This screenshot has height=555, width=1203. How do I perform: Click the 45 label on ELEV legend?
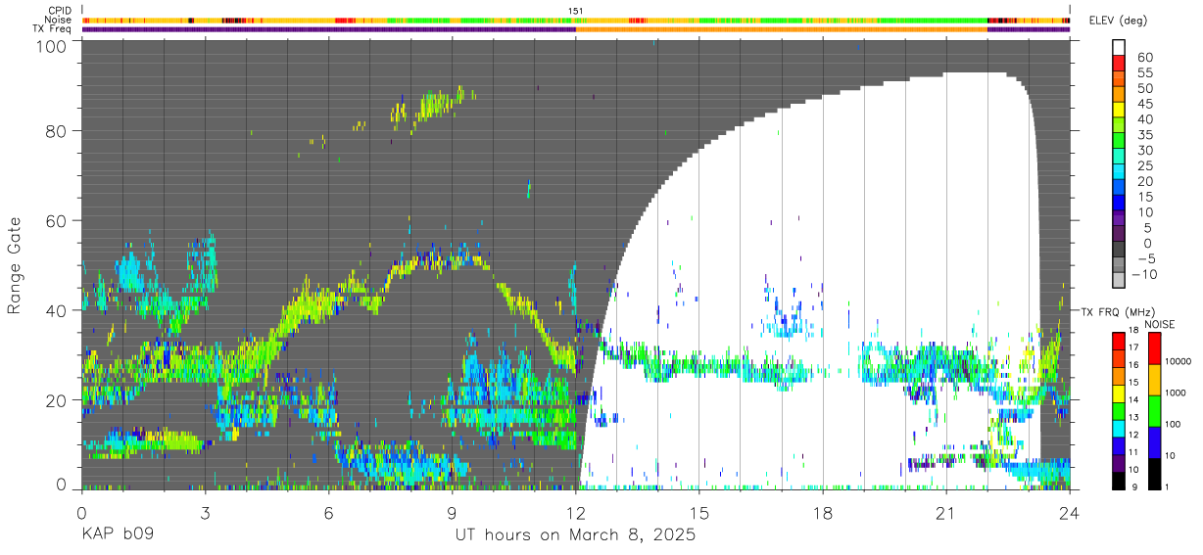point(1144,104)
